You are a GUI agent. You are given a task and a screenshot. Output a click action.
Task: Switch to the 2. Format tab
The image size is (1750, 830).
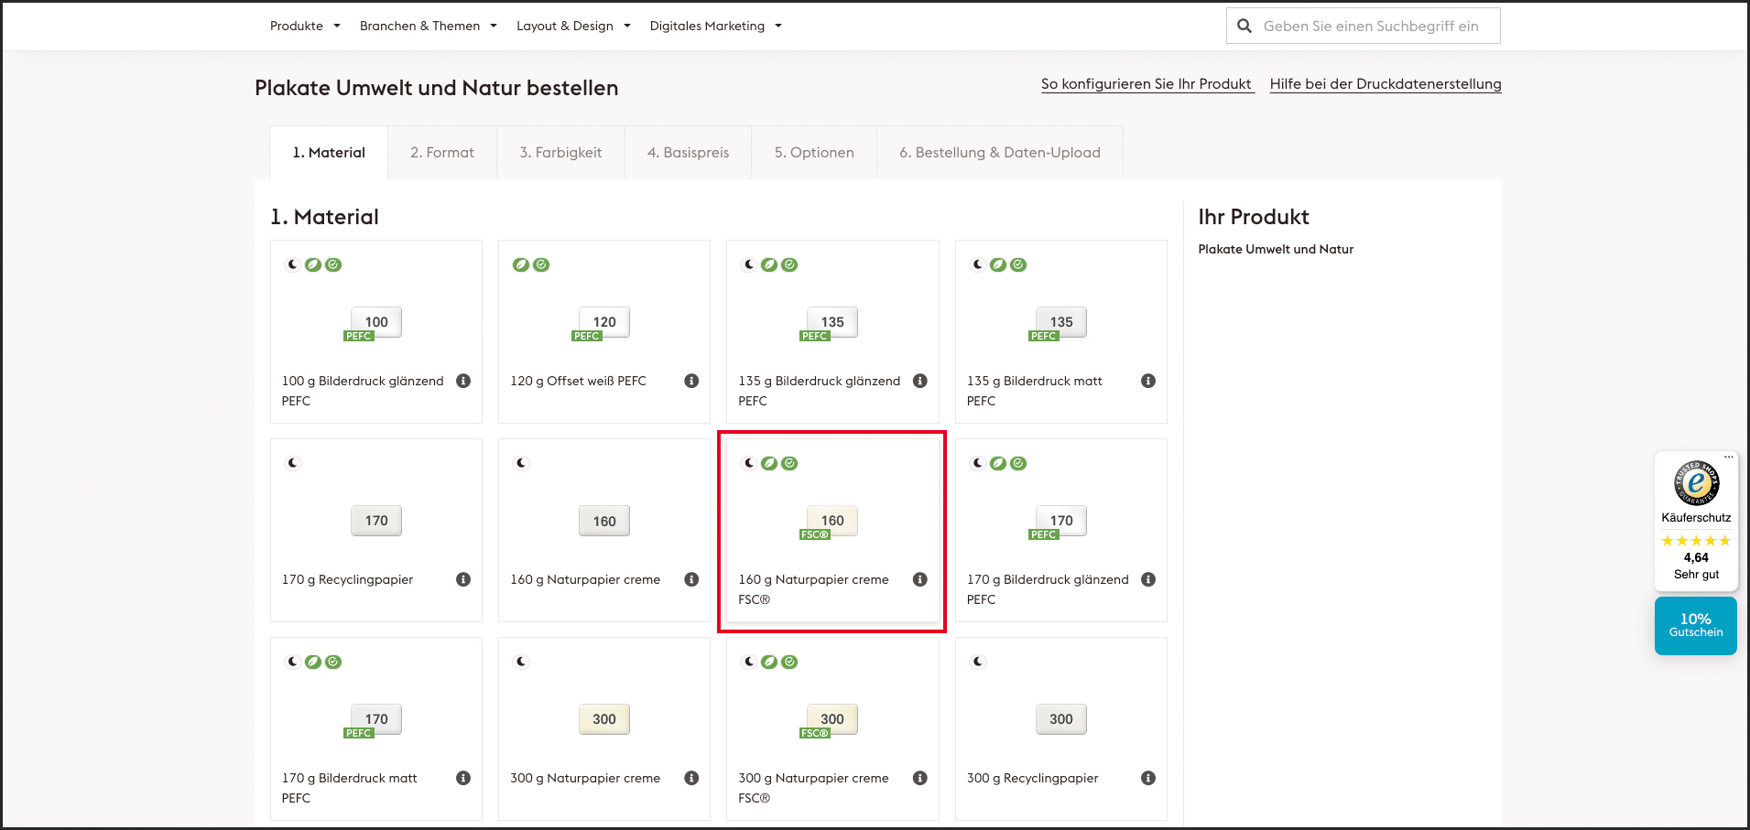coord(442,153)
